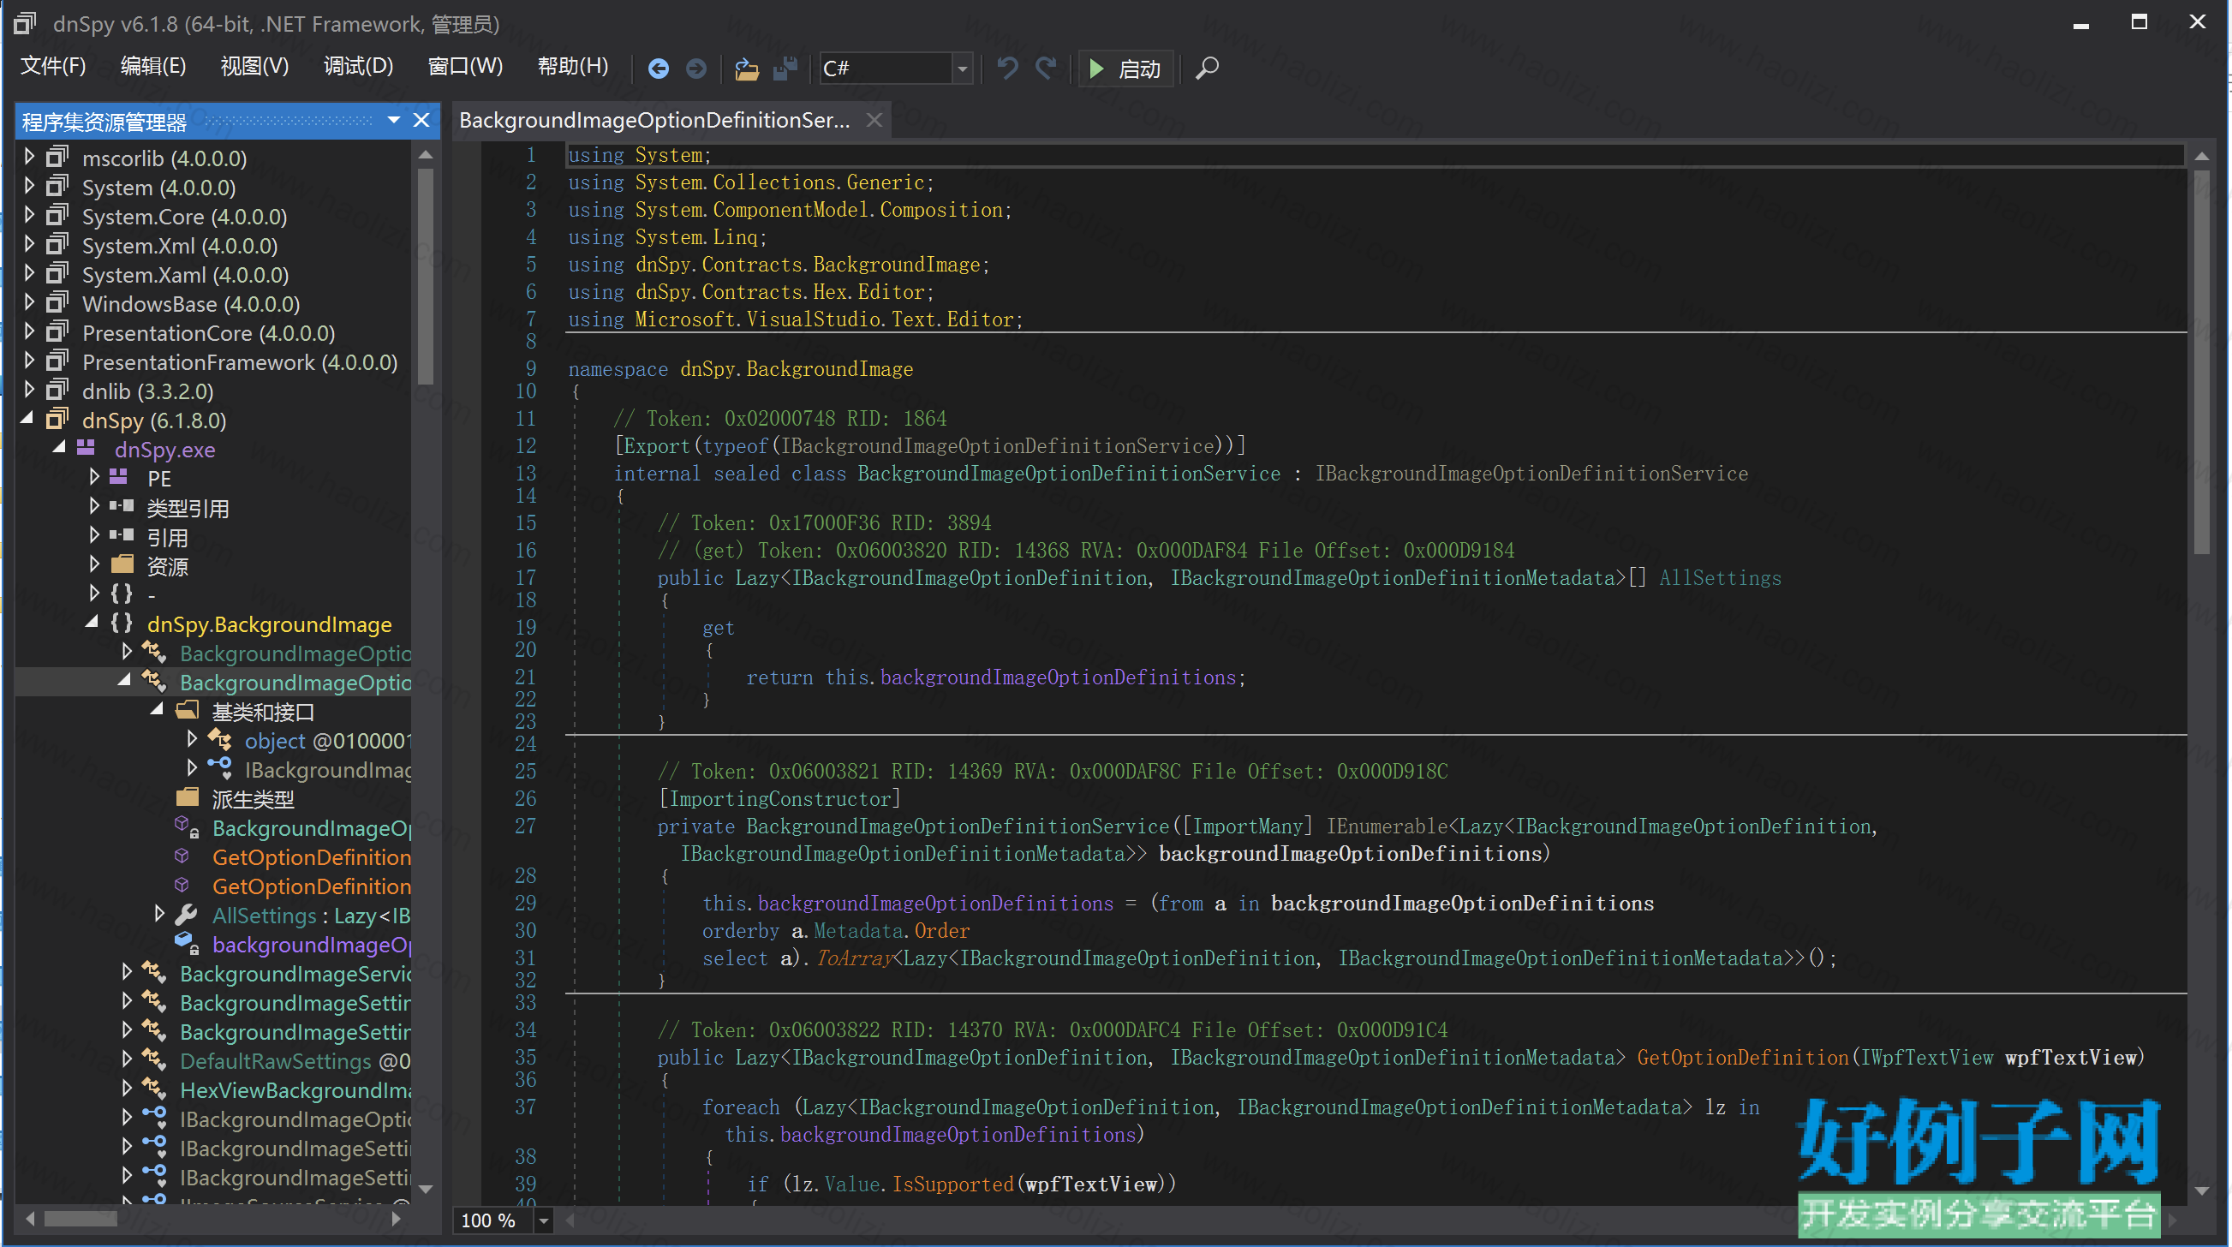Click the assembly tree horizontal scrollbar thumb
The height and width of the screenshot is (1247, 2232).
point(81,1219)
